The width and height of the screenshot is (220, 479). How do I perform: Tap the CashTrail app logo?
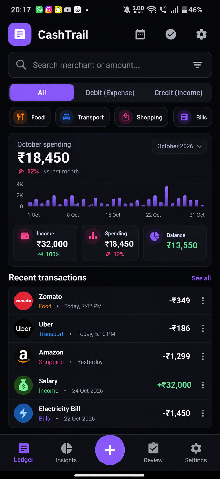coord(20,34)
